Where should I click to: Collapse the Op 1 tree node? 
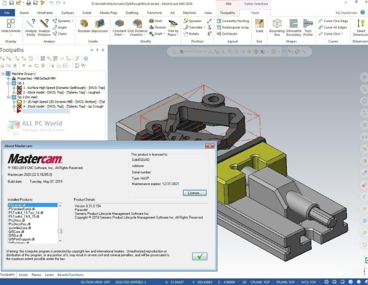coord(8,83)
